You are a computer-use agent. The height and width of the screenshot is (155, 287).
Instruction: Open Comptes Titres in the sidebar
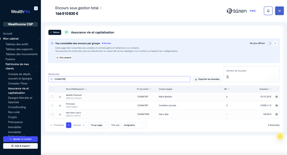click(x=18, y=83)
